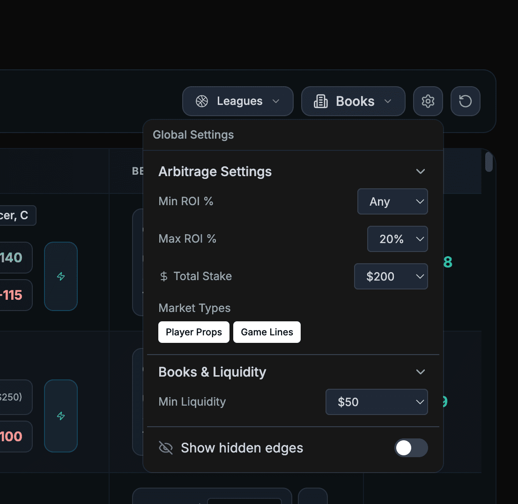
Task: Click the basketball icon on Leagues button
Action: [x=202, y=101]
